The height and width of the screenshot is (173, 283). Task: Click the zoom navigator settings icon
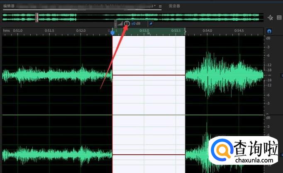(270, 17)
